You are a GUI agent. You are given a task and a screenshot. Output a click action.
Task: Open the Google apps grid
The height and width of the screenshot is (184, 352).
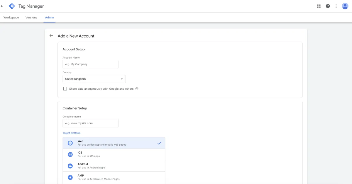[319, 6]
